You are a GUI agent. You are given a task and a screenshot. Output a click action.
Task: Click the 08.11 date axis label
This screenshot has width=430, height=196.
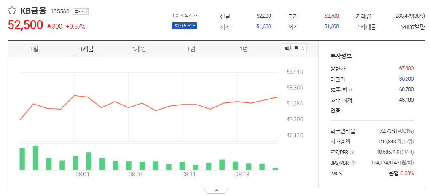tap(189, 175)
